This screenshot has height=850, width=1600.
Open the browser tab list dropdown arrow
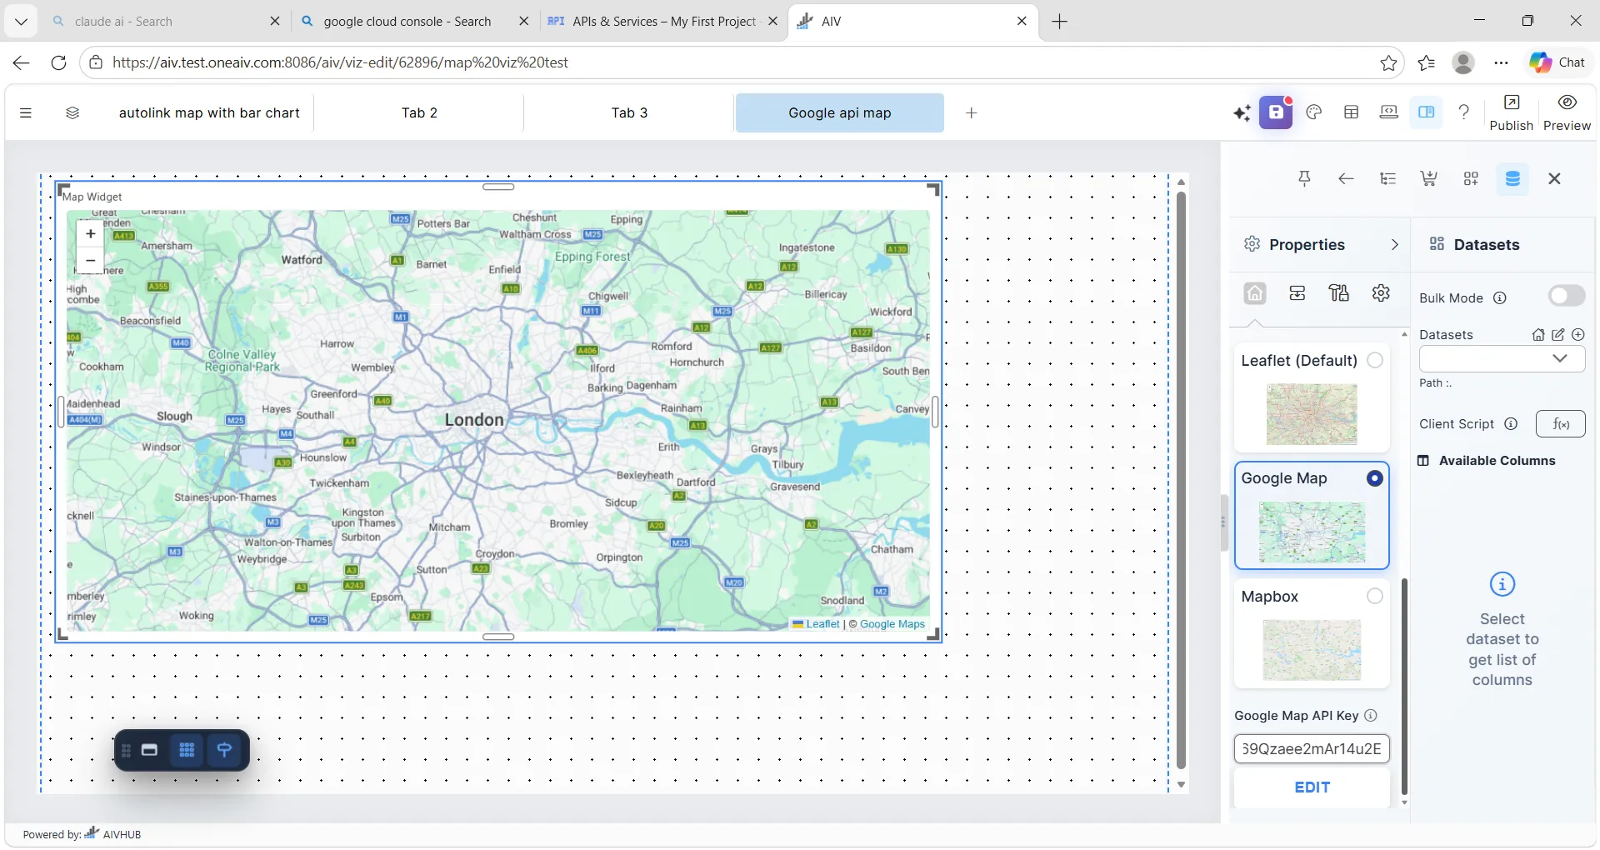pos(21,21)
